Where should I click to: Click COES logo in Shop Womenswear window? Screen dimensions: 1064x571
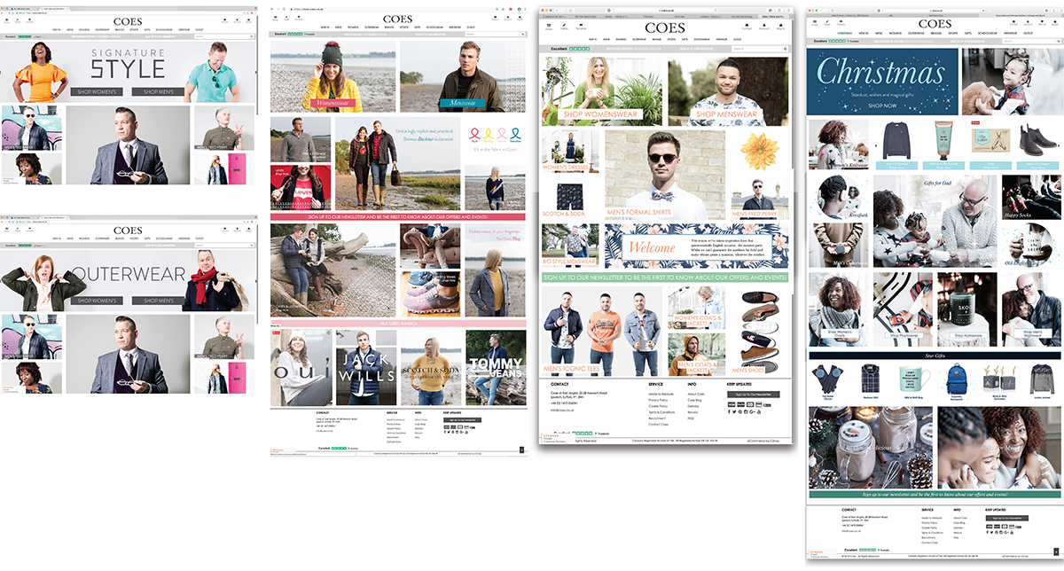665,27
